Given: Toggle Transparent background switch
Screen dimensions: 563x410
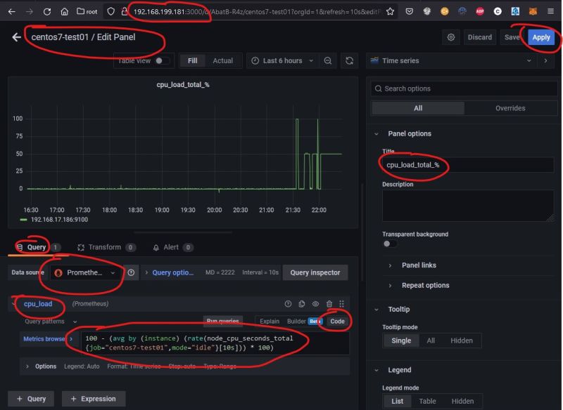Looking at the screenshot, I should [x=390, y=244].
